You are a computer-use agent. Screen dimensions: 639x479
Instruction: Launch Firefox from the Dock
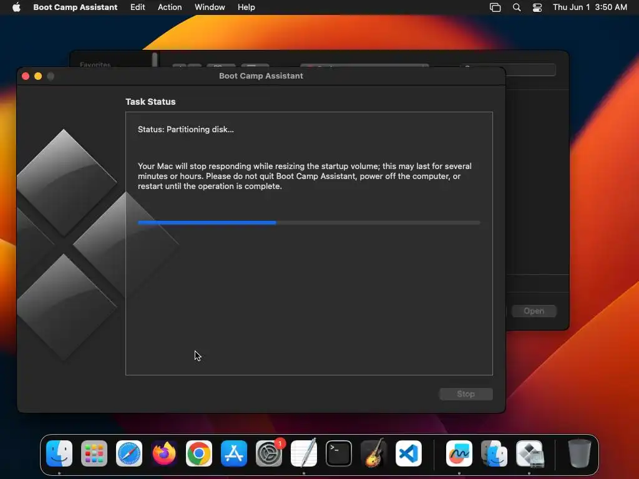point(164,453)
